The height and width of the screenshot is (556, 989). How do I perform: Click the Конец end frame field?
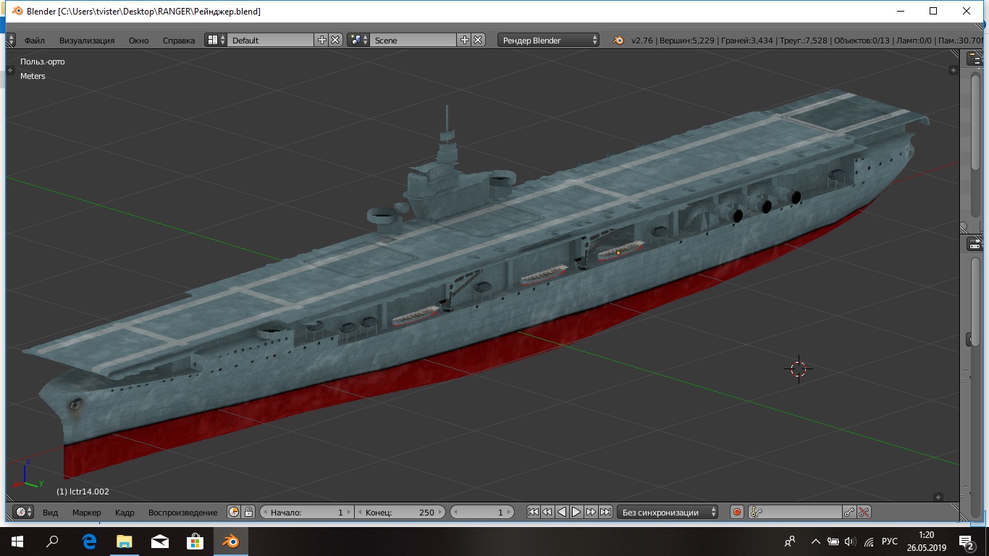tap(400, 512)
